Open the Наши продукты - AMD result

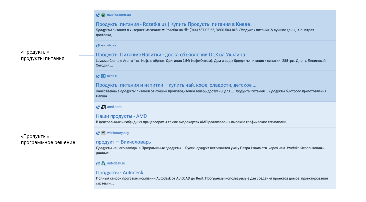pos(121,116)
